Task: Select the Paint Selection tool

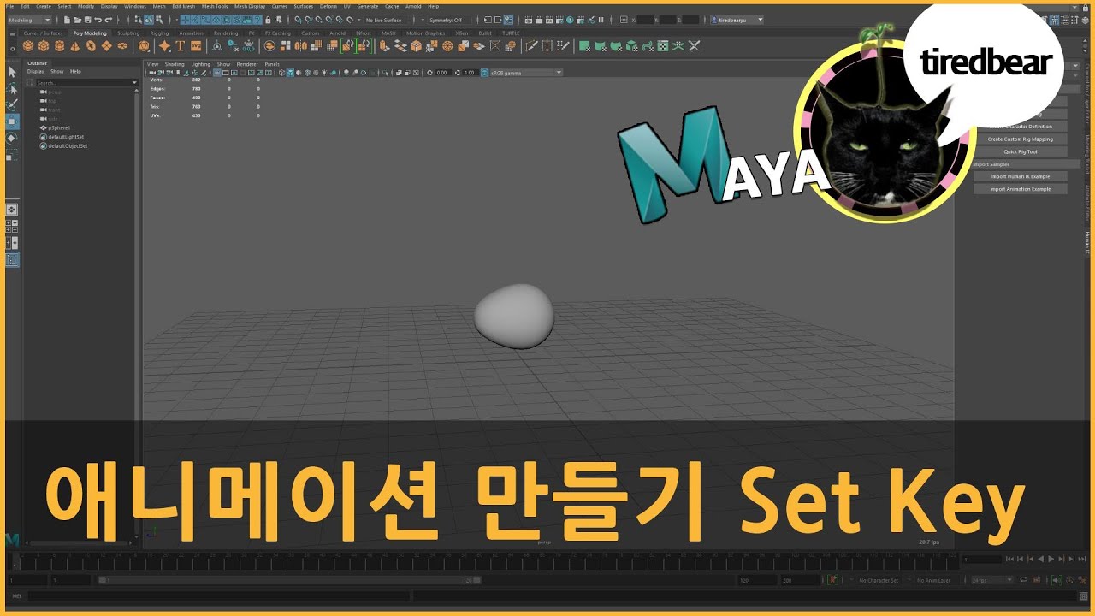Action: point(12,104)
